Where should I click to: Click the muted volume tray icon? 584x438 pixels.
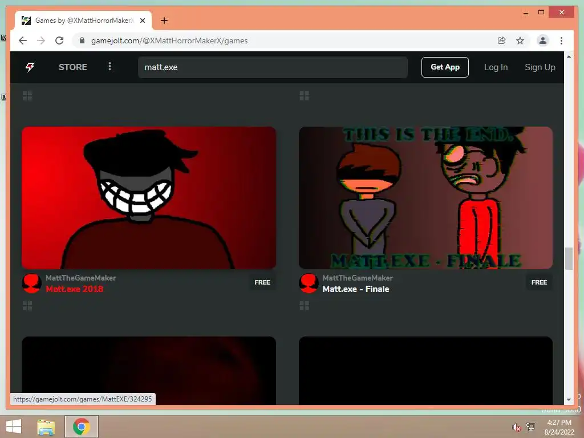pyautogui.click(x=516, y=427)
